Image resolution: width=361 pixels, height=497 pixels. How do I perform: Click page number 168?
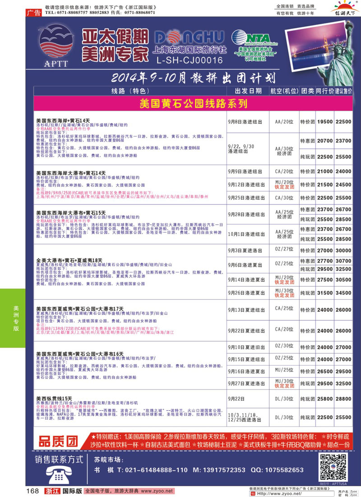pos(32,491)
